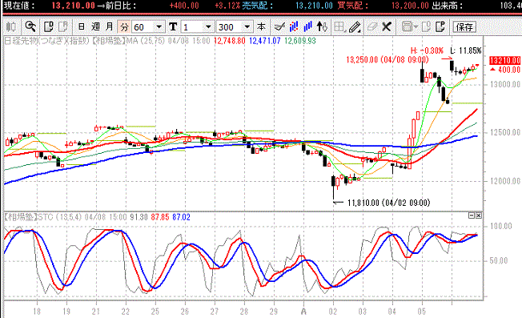Click the 買気配 13,200.00 bid value

pyautogui.click(x=410, y=6)
